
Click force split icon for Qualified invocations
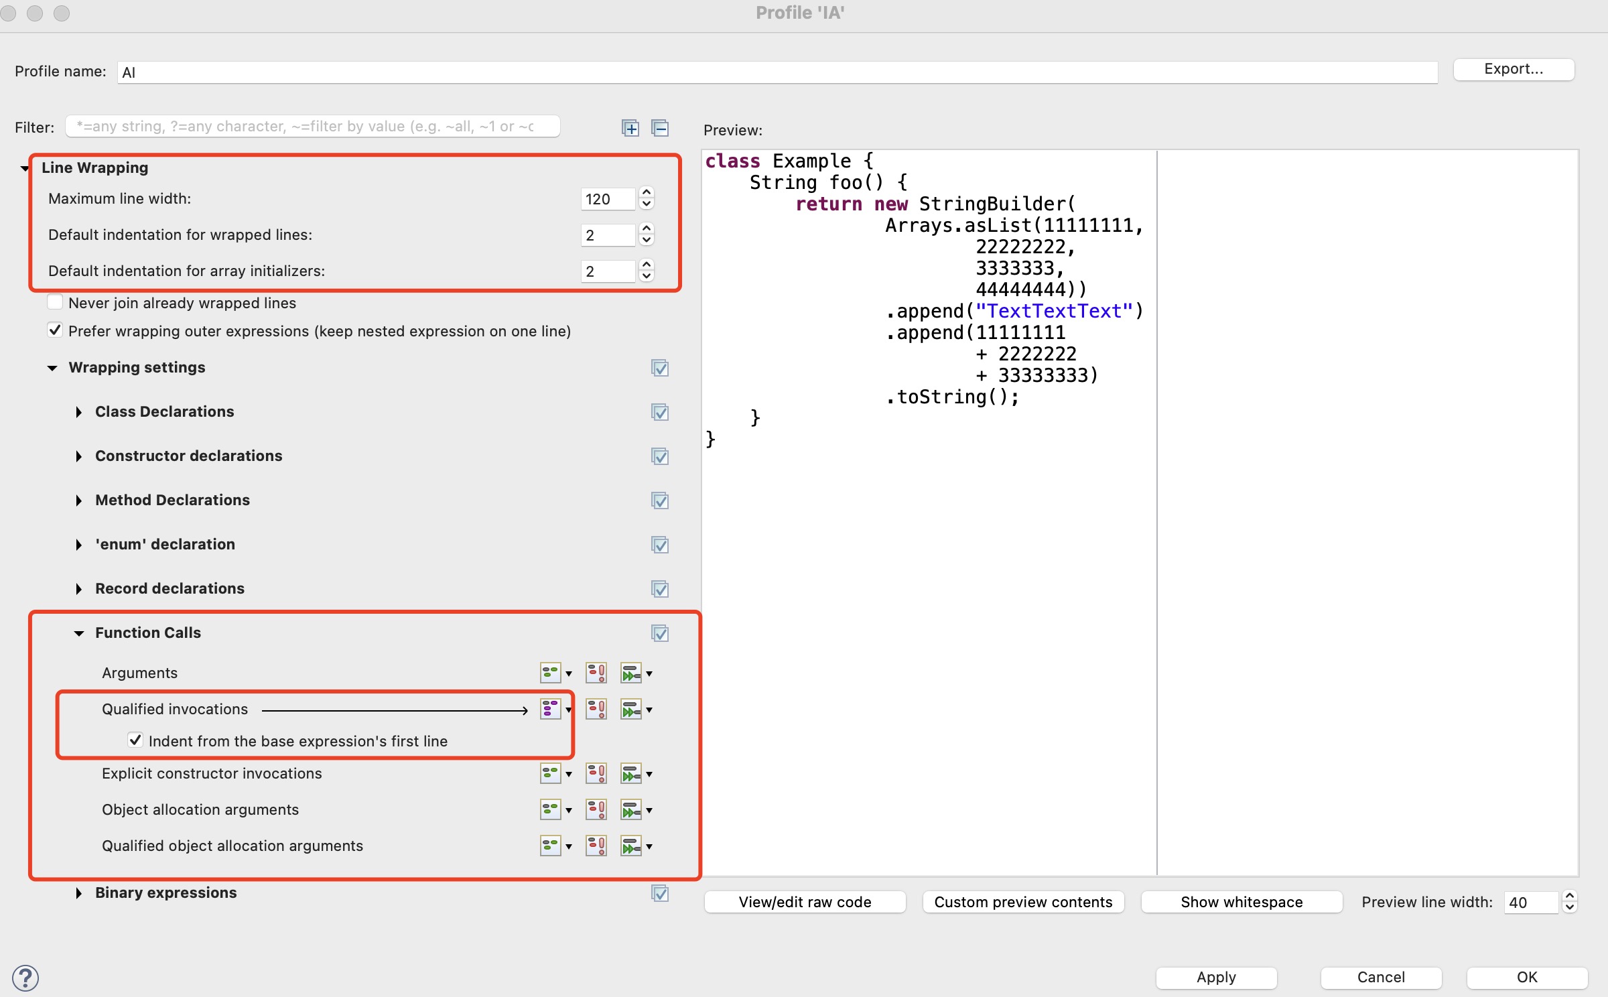pyautogui.click(x=596, y=709)
